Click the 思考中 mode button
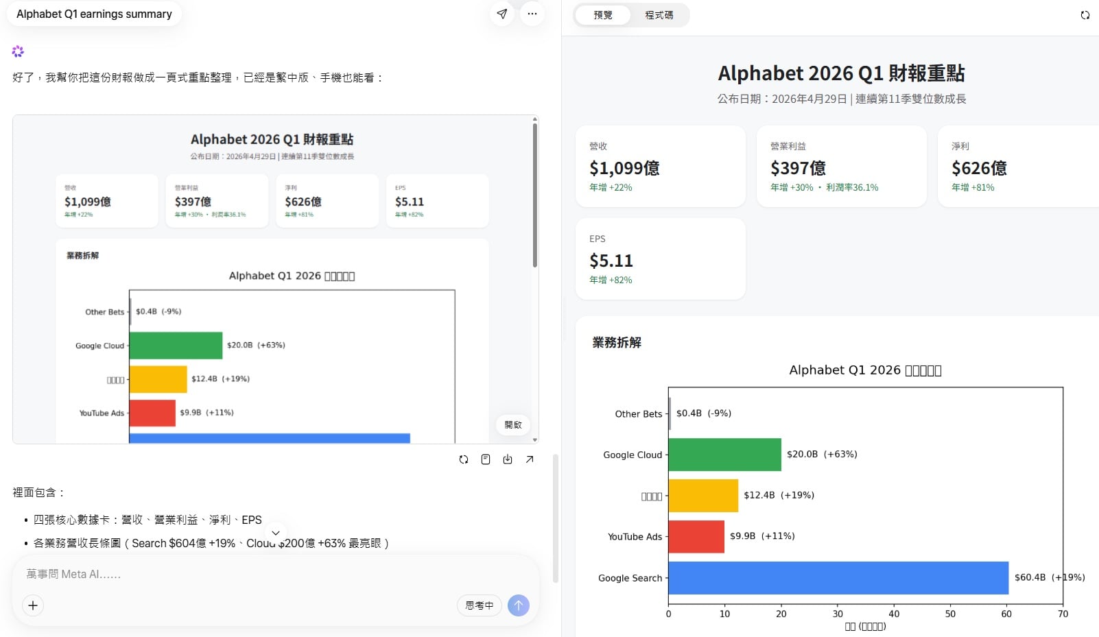 pos(480,605)
